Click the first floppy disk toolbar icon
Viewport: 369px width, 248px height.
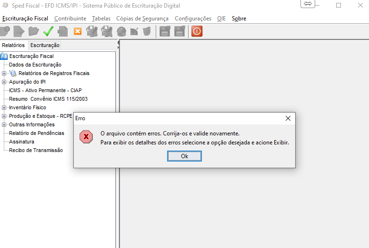(x=165, y=31)
